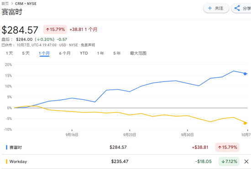This screenshot has height=169, width=251.
Task: Click the 15% y-axis label
Action: 8,76
